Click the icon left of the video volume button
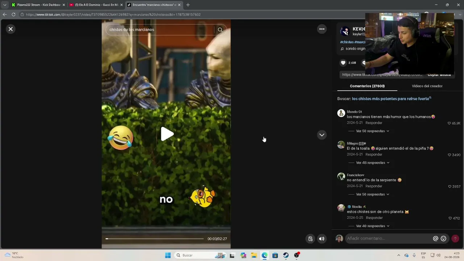The image size is (464, 261). click(x=310, y=239)
